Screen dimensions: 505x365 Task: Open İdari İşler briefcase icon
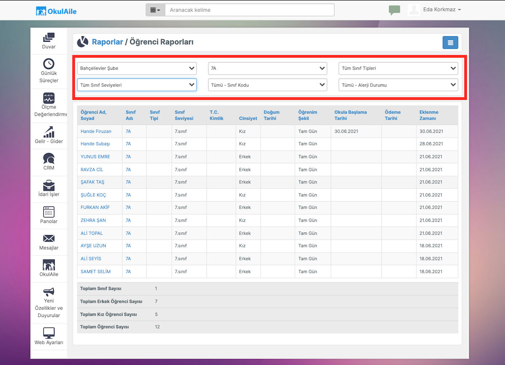[49, 185]
